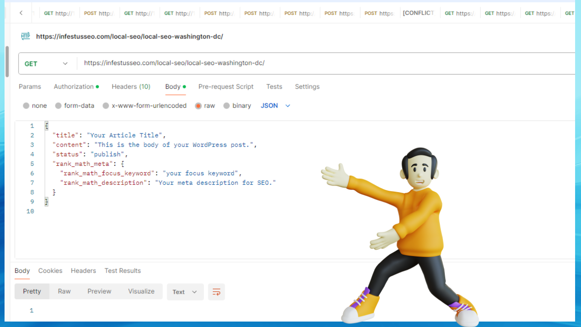
Task: Select the x-www-form-urlencoded body type
Action: click(145, 105)
